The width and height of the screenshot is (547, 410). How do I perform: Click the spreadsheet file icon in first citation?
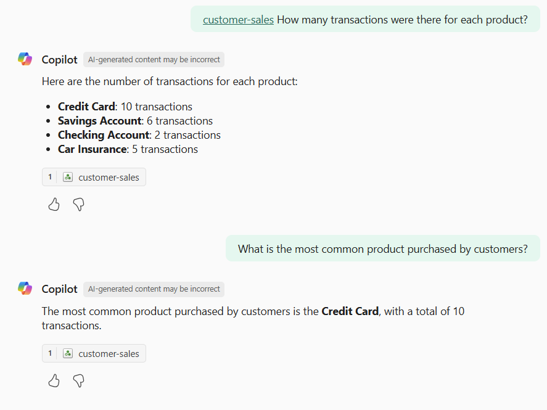click(x=68, y=177)
